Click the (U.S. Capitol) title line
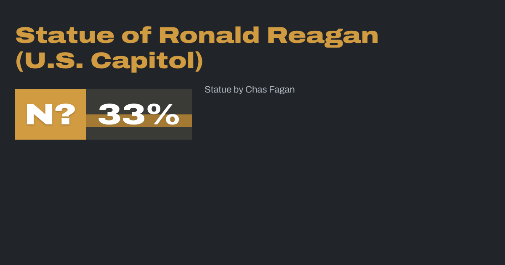The width and height of the screenshot is (505, 265). [109, 61]
